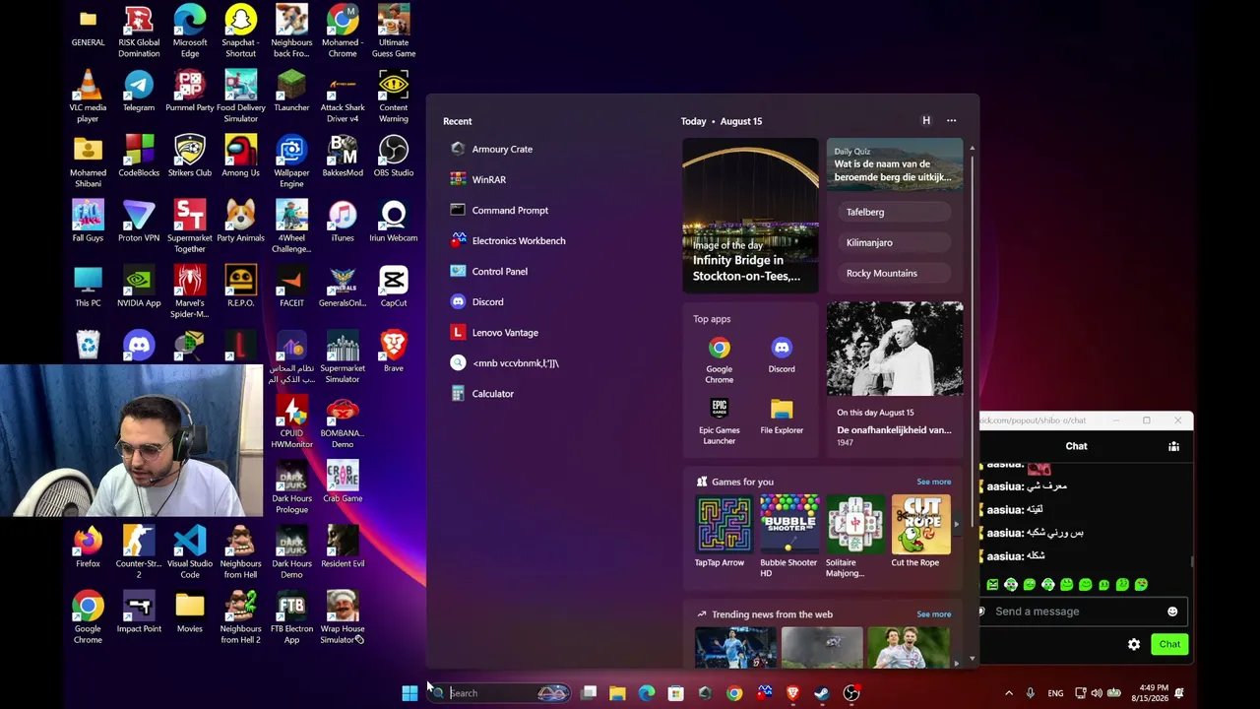
Task: Open Discord in the Top apps section
Action: coord(782,355)
